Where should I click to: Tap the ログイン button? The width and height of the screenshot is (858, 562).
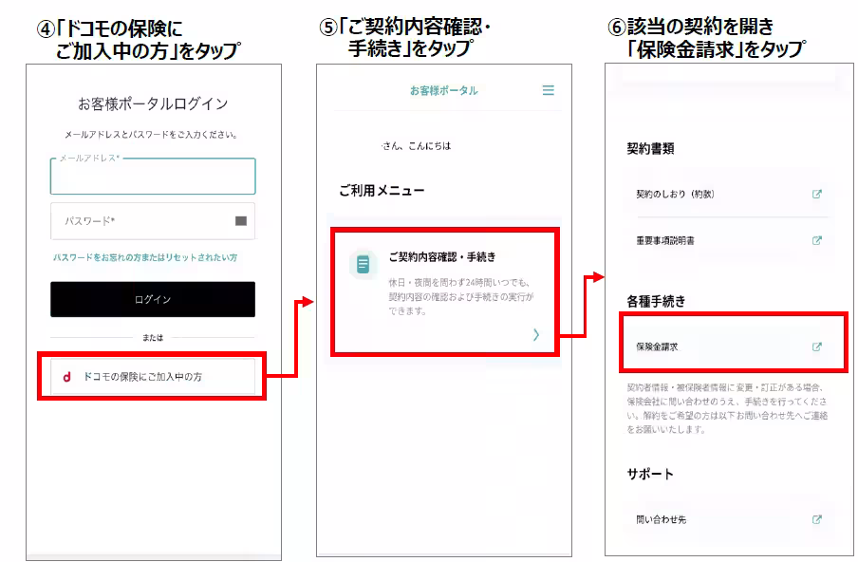click(x=153, y=299)
